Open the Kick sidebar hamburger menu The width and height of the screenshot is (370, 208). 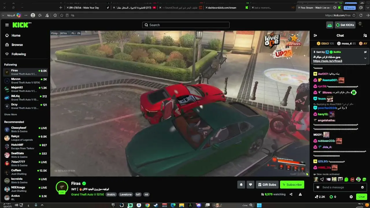pyautogui.click(x=7, y=25)
